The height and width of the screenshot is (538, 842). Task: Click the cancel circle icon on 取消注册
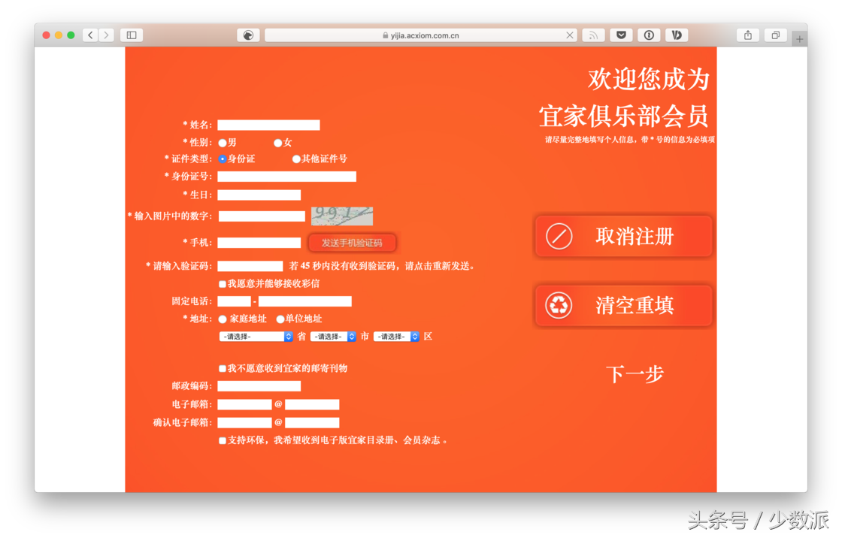[x=559, y=236]
